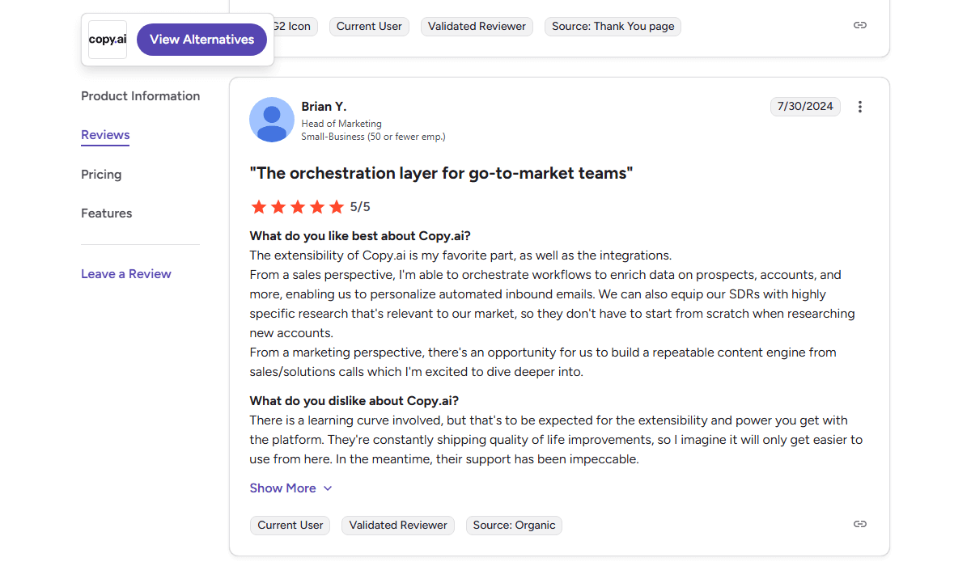Screen dimensions: 971x566
Task: Click Brian Y.'s avatar picture
Action: 272,120
